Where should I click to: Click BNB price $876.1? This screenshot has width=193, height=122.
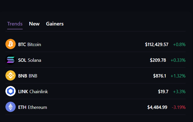(160, 76)
